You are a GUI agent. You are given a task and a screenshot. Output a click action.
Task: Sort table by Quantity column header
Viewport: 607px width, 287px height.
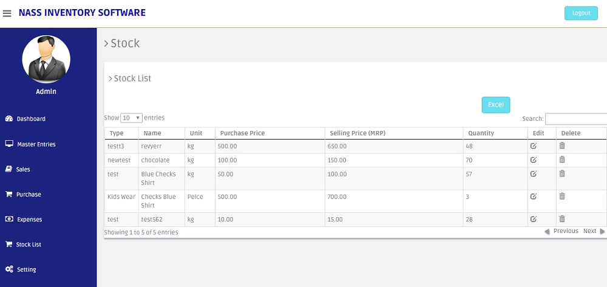click(481, 133)
